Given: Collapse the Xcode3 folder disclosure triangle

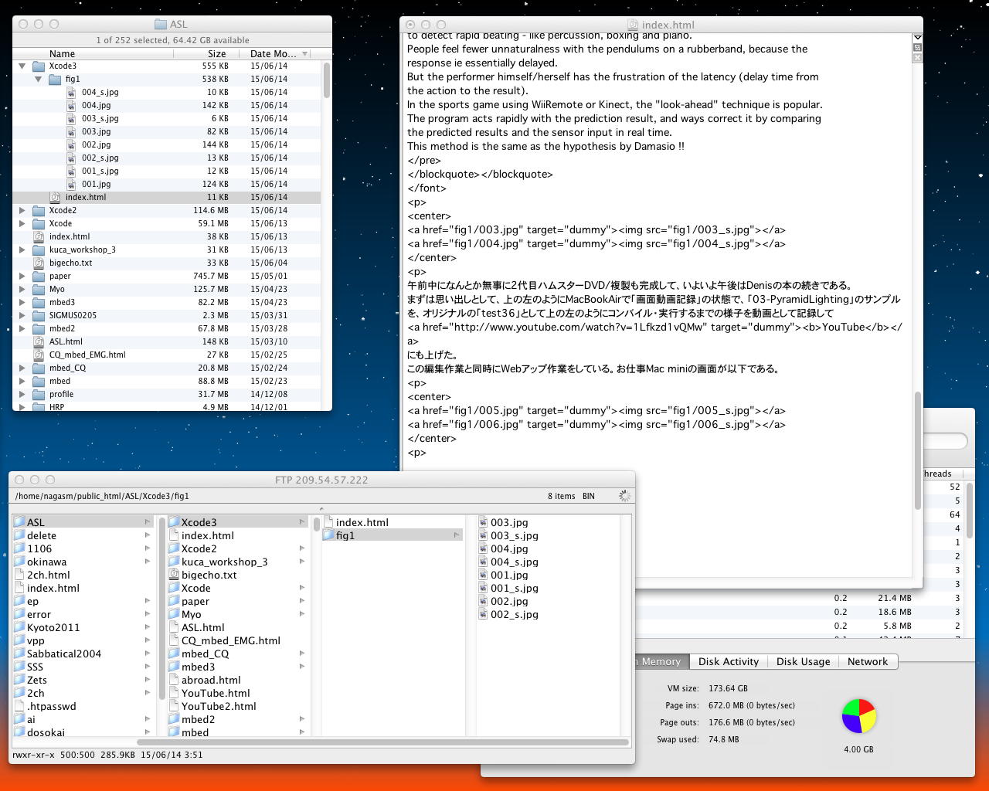Looking at the screenshot, I should [22, 66].
